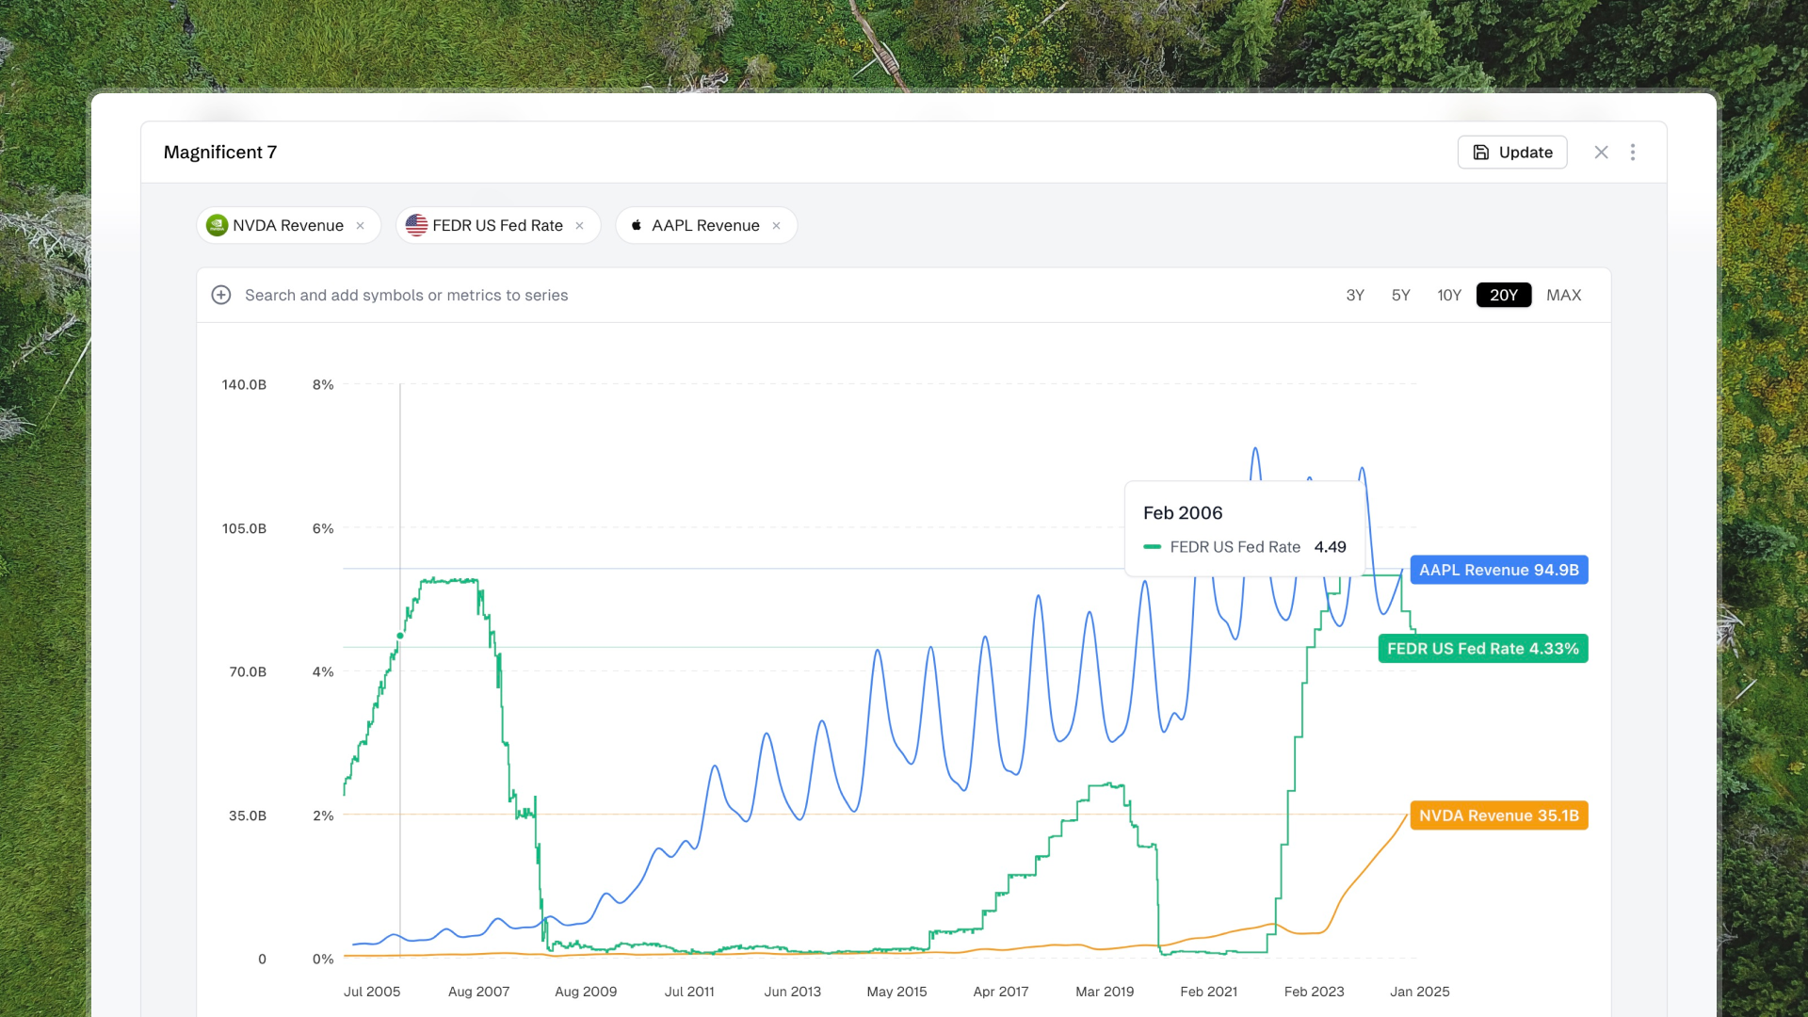Click the green hover point on Fed Rate line
Screen dimensions: 1808x1017
pos(400,637)
